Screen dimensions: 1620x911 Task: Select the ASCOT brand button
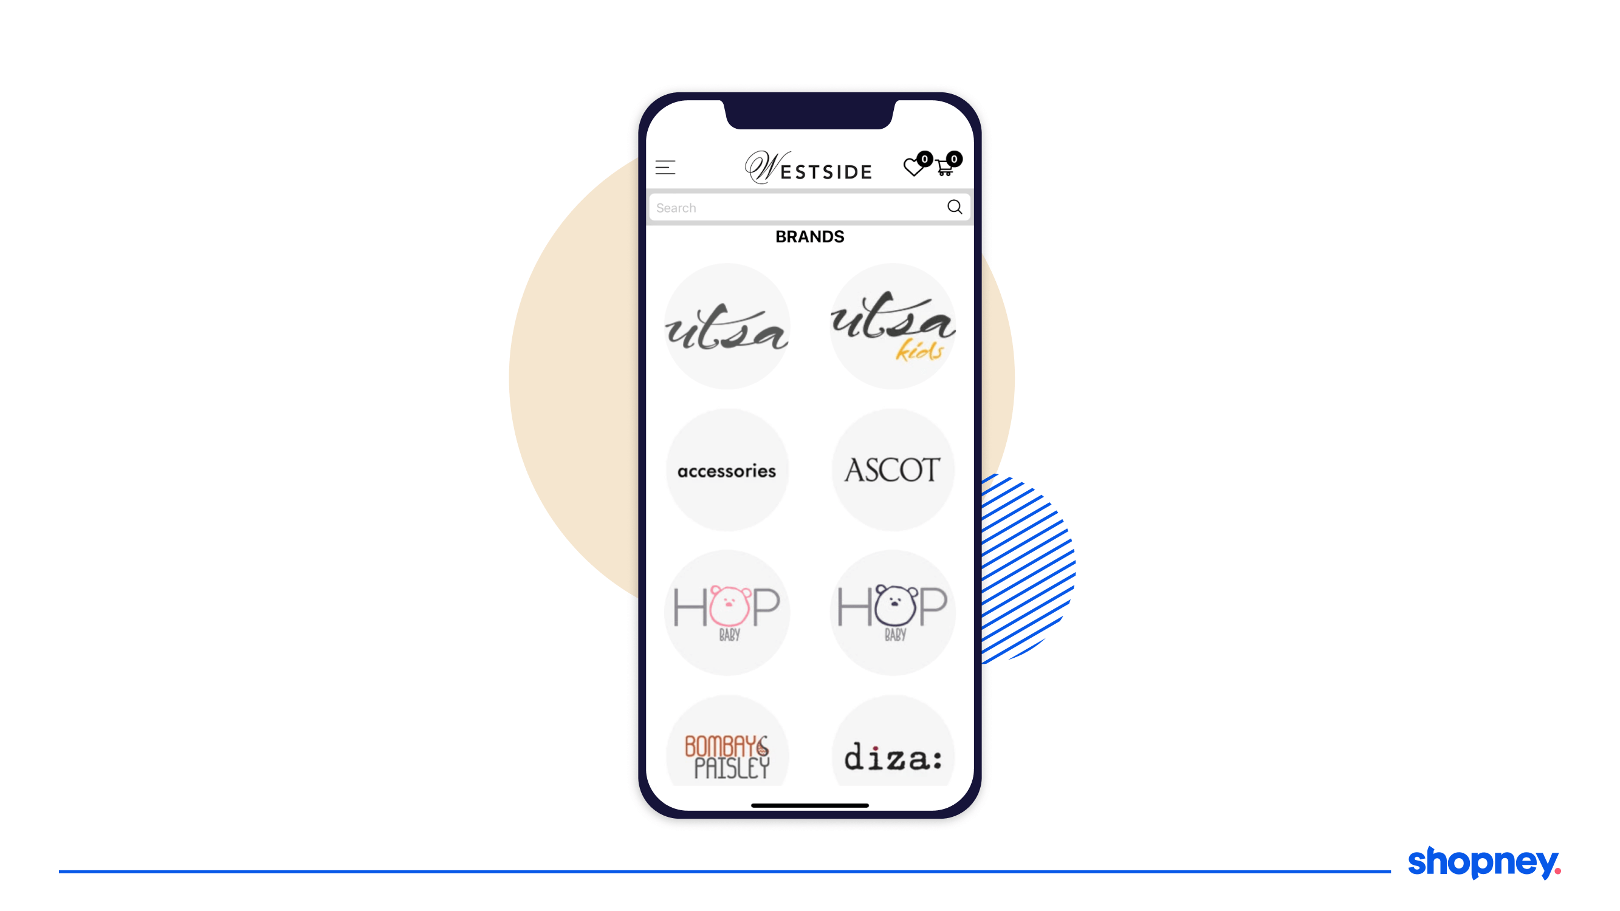(x=893, y=469)
